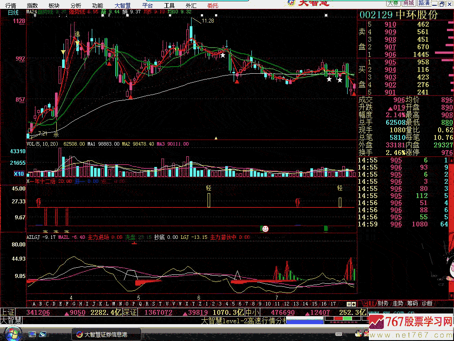The image size is (454, 341).
Task: Click the keyboard icon in system tray
Action: pos(338,334)
